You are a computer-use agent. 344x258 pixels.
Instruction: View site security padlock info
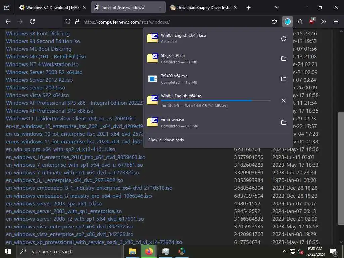click(77, 21)
